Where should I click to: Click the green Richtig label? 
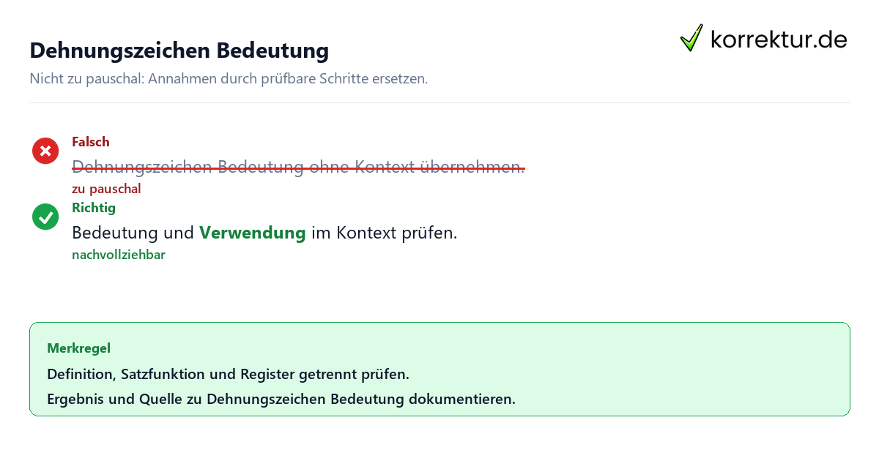tap(94, 208)
